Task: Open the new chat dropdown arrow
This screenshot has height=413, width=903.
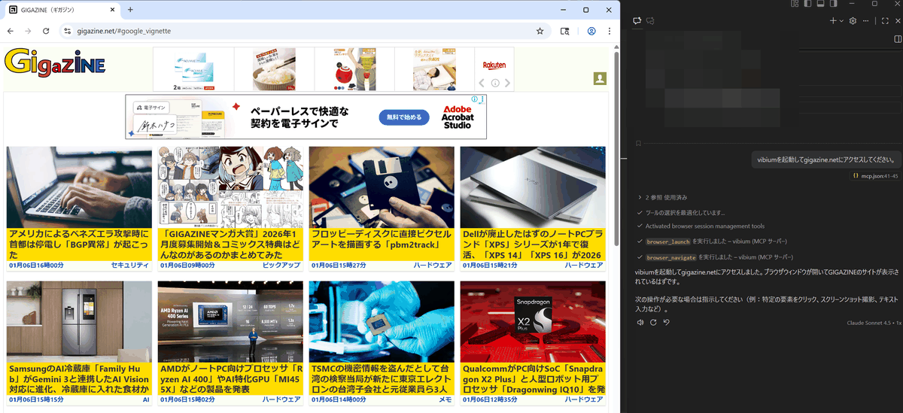Action: [841, 21]
